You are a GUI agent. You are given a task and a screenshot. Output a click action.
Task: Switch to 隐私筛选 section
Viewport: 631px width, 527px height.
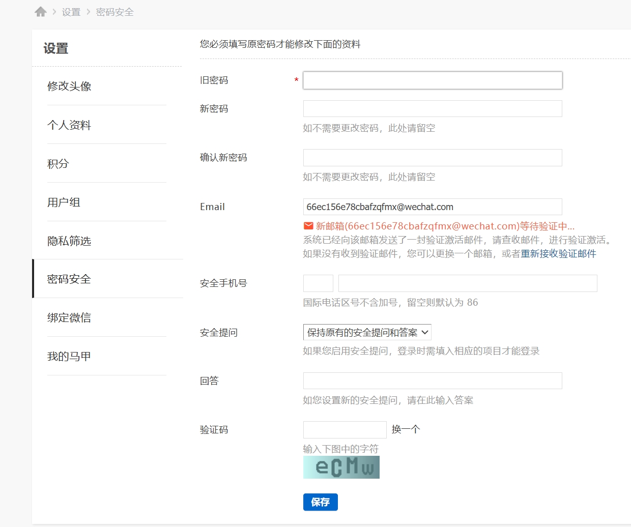point(69,241)
